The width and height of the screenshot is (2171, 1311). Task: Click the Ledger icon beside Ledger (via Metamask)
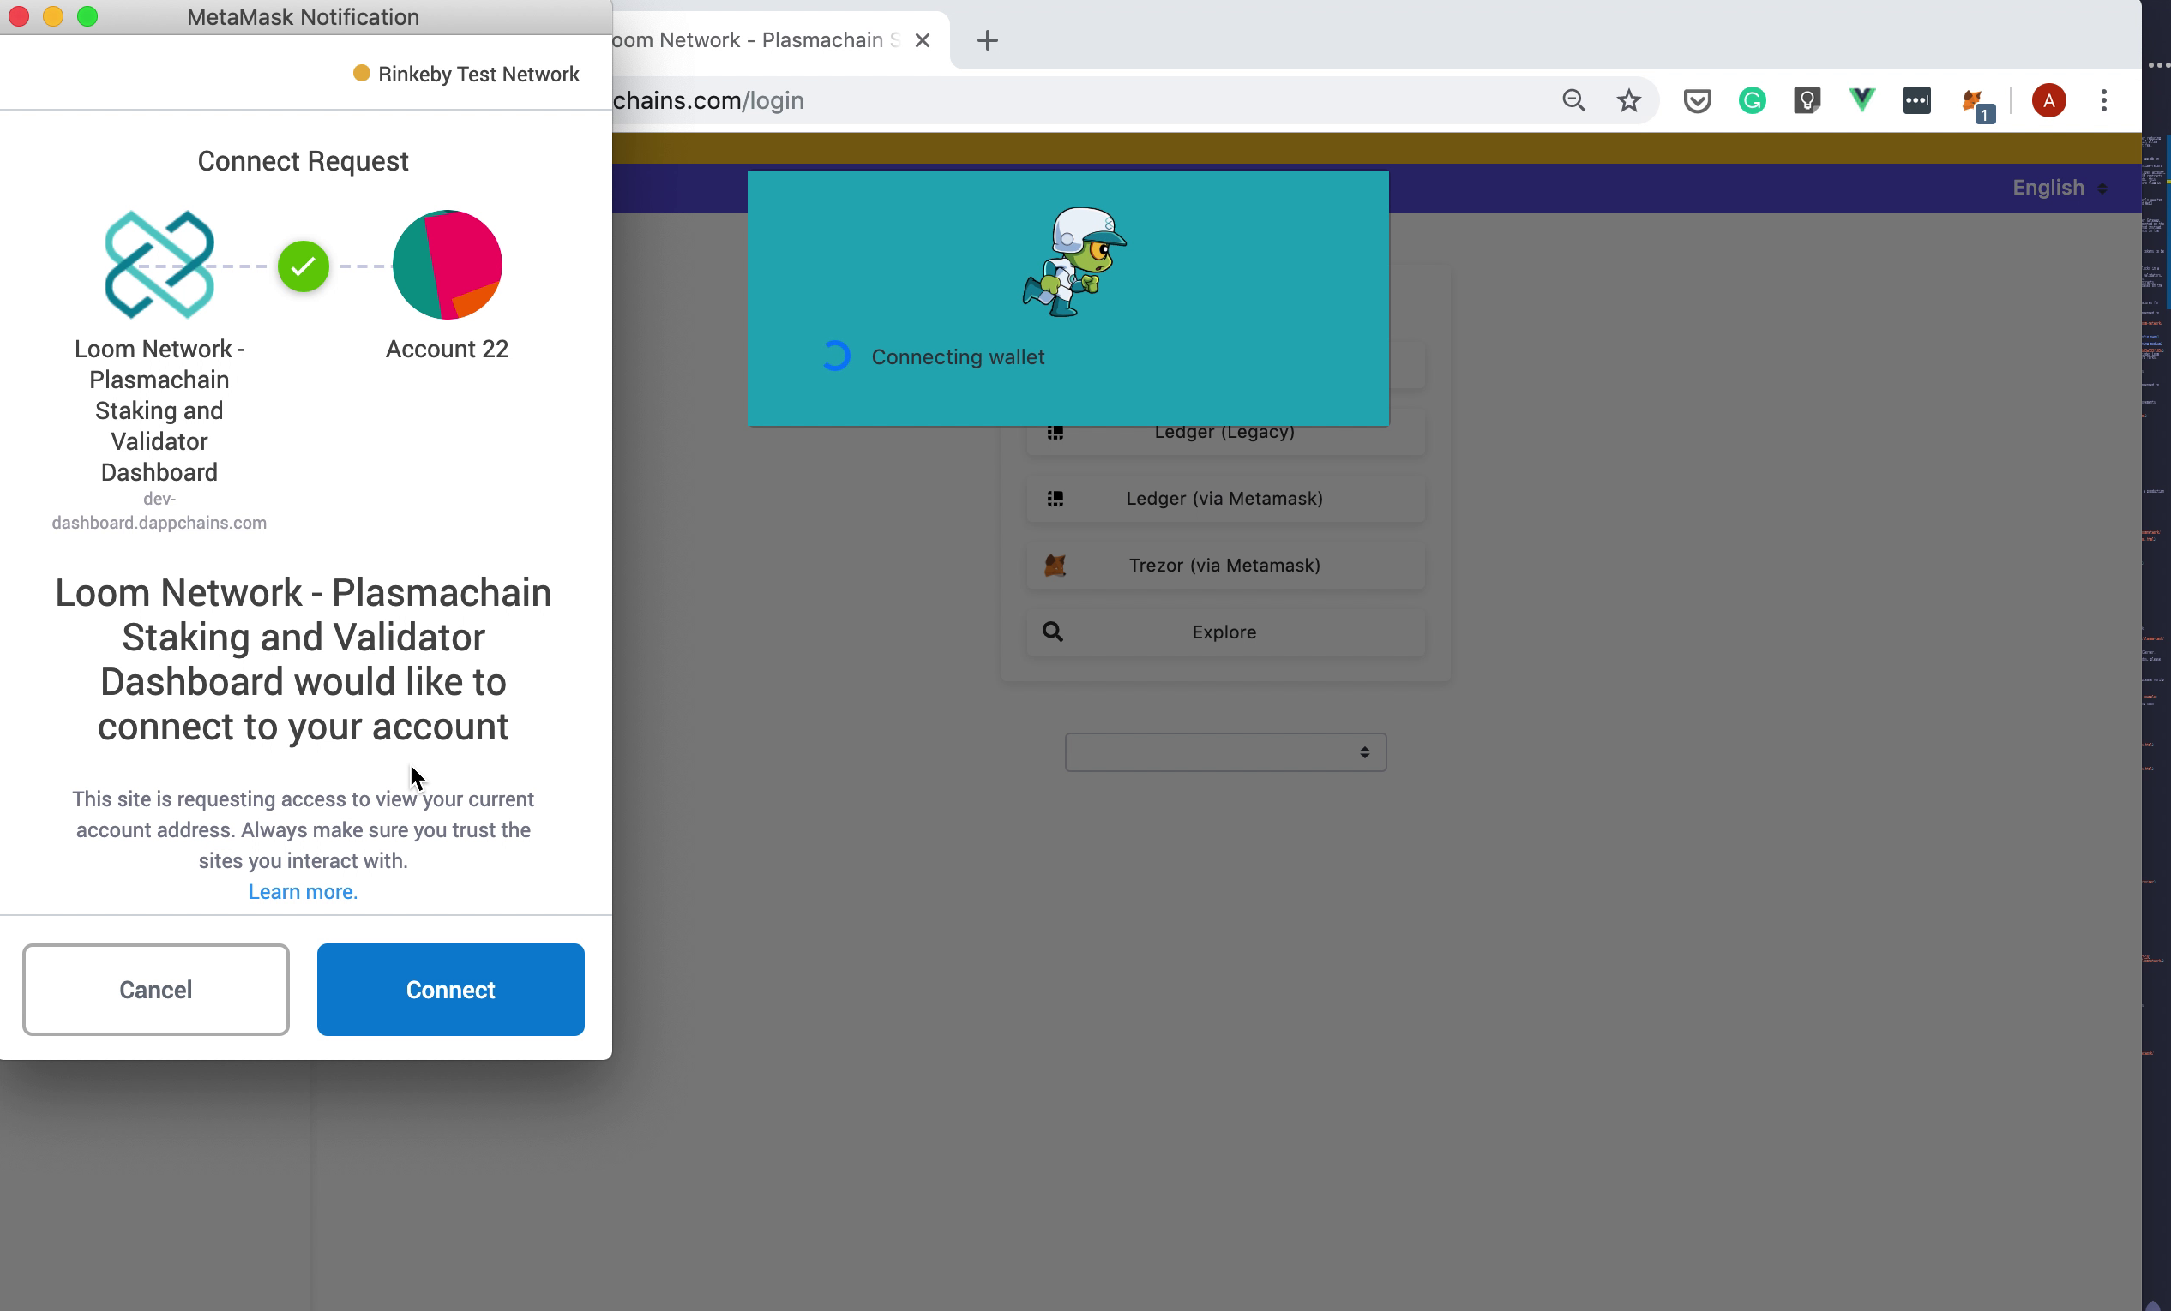click(1055, 499)
